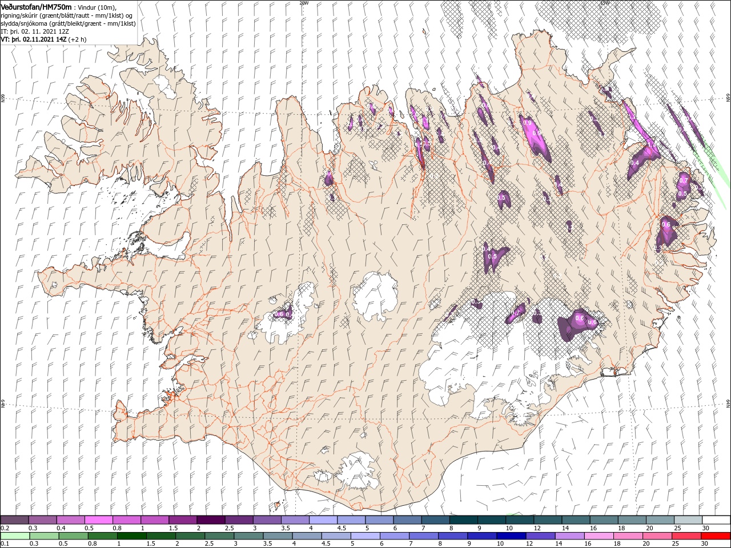Click the 'Vindur (10m)' text in header
Screen dimensions: 731x548
(x=96, y=7)
